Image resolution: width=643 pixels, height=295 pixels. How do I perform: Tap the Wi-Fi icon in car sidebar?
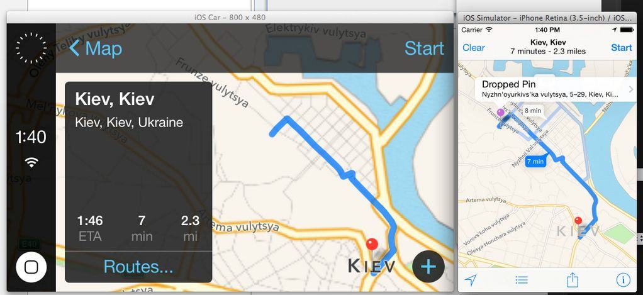(31, 162)
